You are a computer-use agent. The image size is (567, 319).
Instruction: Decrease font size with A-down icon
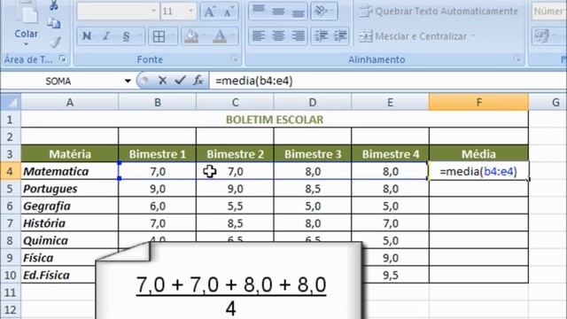click(229, 12)
